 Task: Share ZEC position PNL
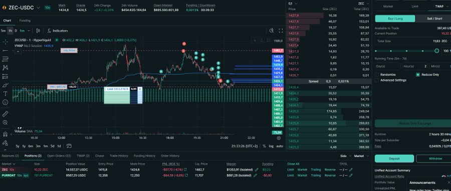point(185,170)
